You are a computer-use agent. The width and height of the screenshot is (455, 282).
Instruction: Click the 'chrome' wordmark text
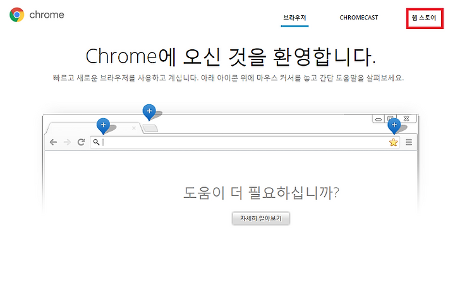pos(47,15)
